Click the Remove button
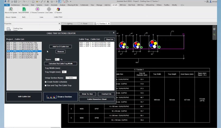The width and height of the screenshot is (221, 128). coord(61,52)
